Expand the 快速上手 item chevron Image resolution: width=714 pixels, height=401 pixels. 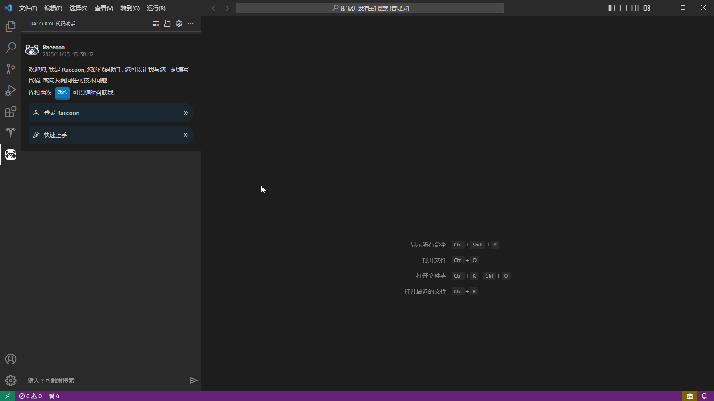(186, 135)
